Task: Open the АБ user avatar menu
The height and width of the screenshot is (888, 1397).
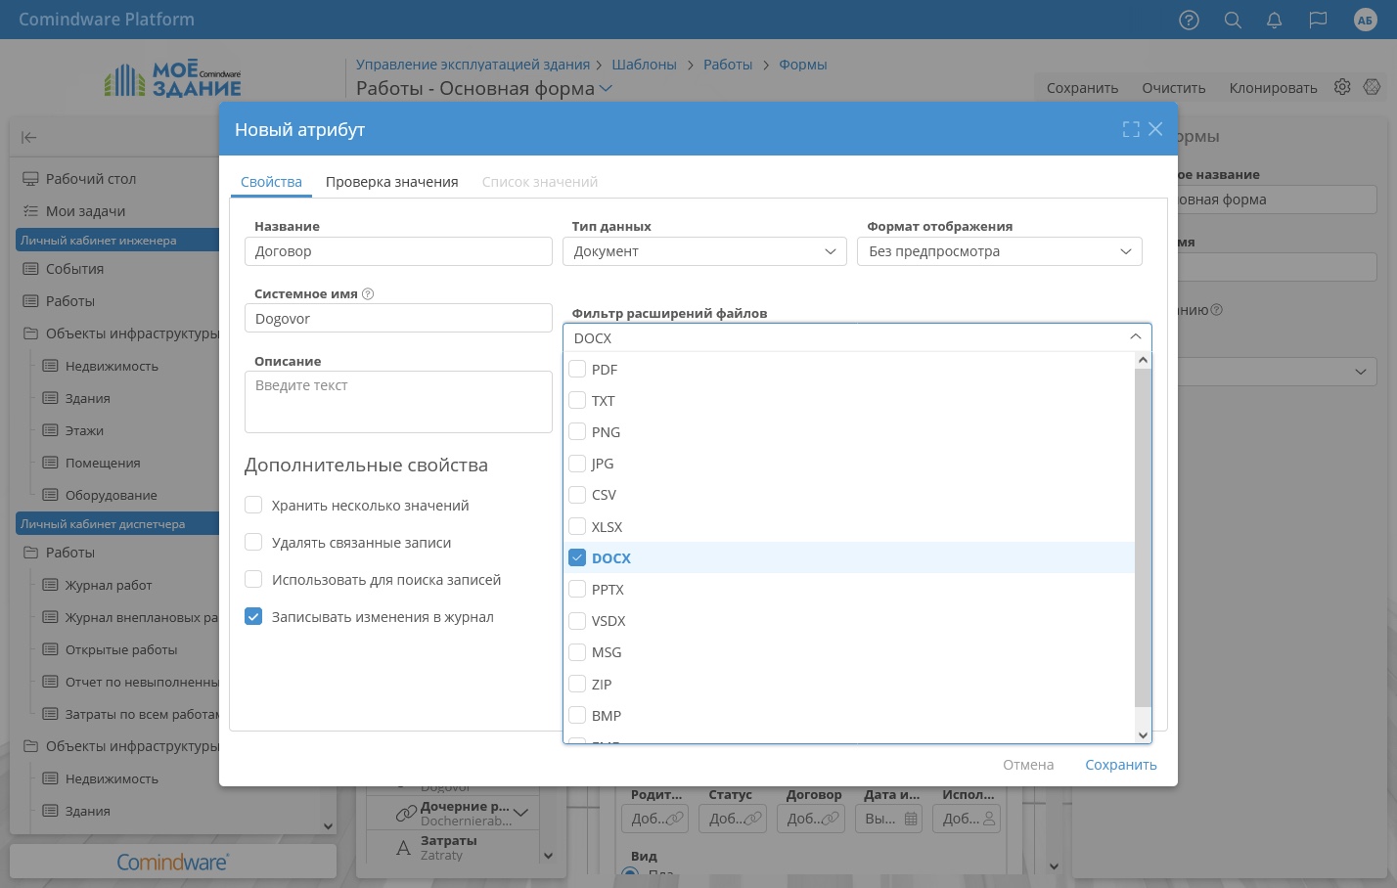Action: click(x=1365, y=20)
